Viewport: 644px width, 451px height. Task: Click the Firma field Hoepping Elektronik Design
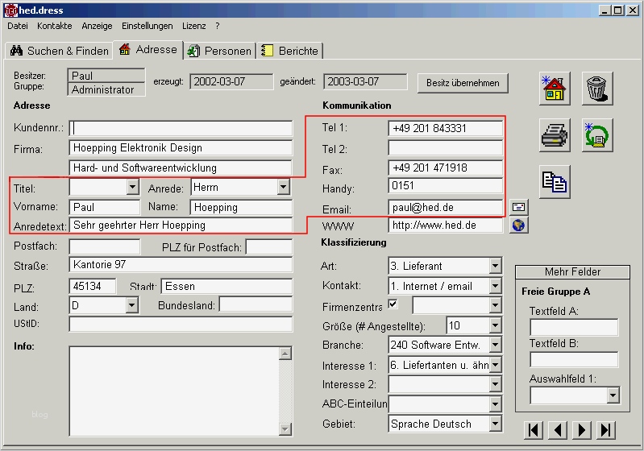tap(181, 147)
